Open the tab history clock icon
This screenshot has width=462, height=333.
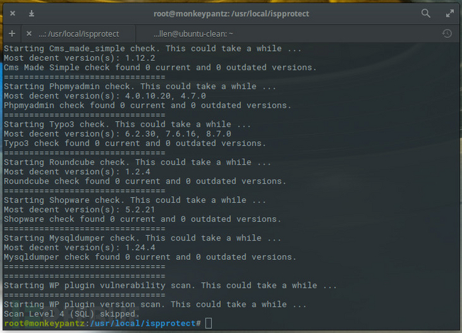click(447, 34)
